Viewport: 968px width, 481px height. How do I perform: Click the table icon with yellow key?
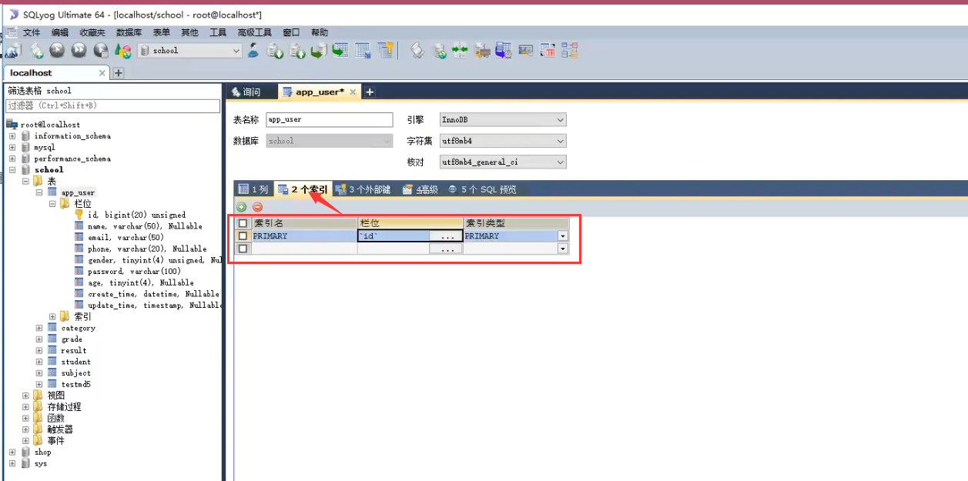[385, 51]
